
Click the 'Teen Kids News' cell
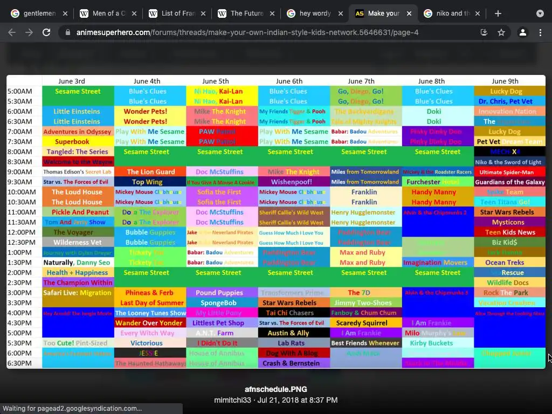click(x=510, y=232)
